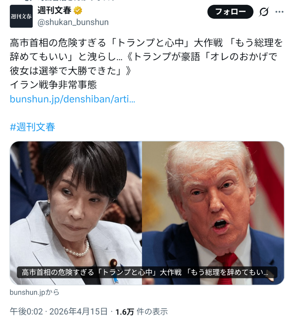
Task: Open the right card photo of man in red tie
Action: click(213, 213)
